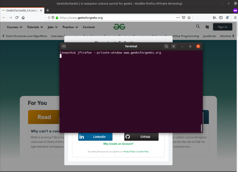Show site information icon in address bar

pos(49,18)
